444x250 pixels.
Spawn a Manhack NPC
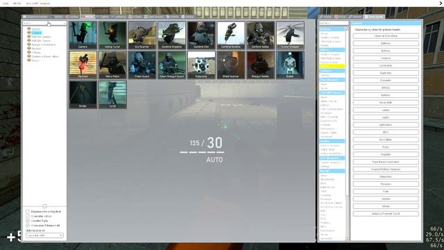pyautogui.click(x=83, y=65)
